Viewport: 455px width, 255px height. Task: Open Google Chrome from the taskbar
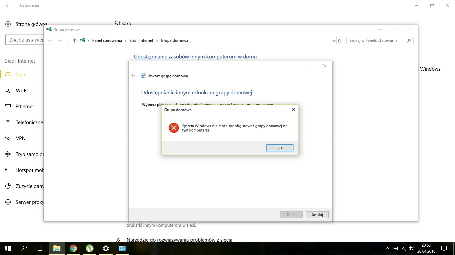click(73, 248)
